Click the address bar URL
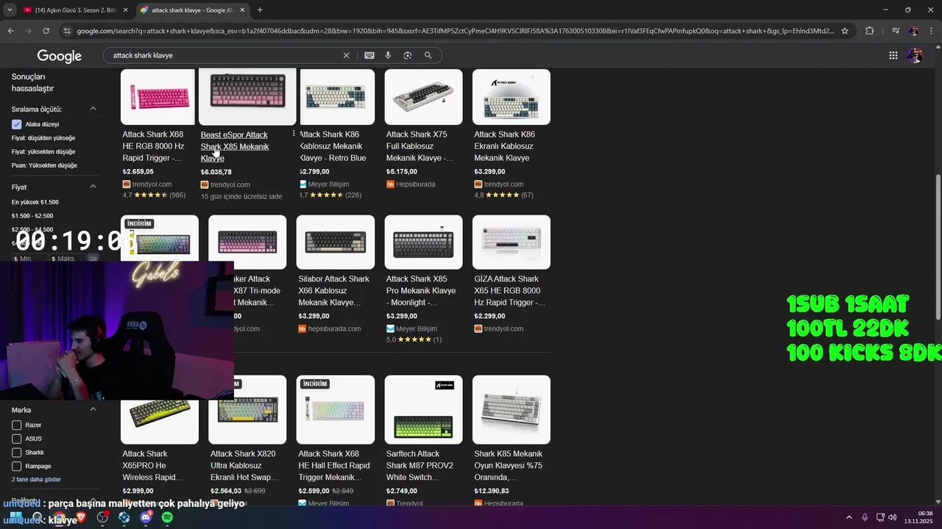Viewport: 942px width, 529px height. click(456, 31)
